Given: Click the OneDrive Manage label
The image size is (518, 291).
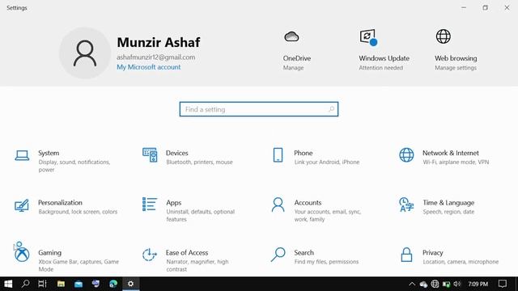Looking at the screenshot, I should pos(293,68).
